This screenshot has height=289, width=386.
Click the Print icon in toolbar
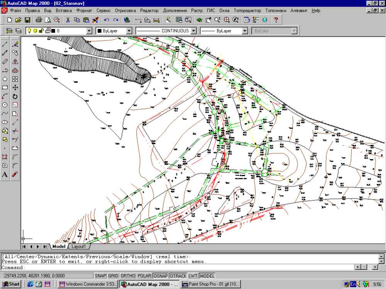tap(39, 20)
